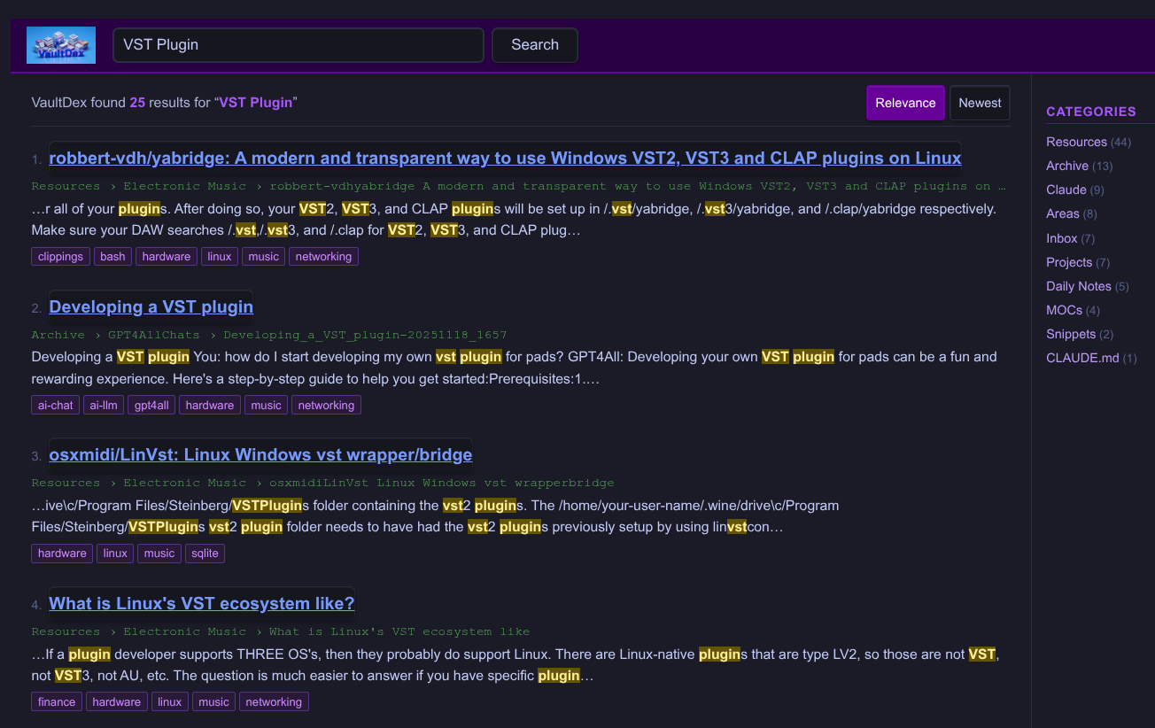Click the Developing a VST plugin snippet text
This screenshot has height=728, width=1155.
pyautogui.click(x=514, y=368)
